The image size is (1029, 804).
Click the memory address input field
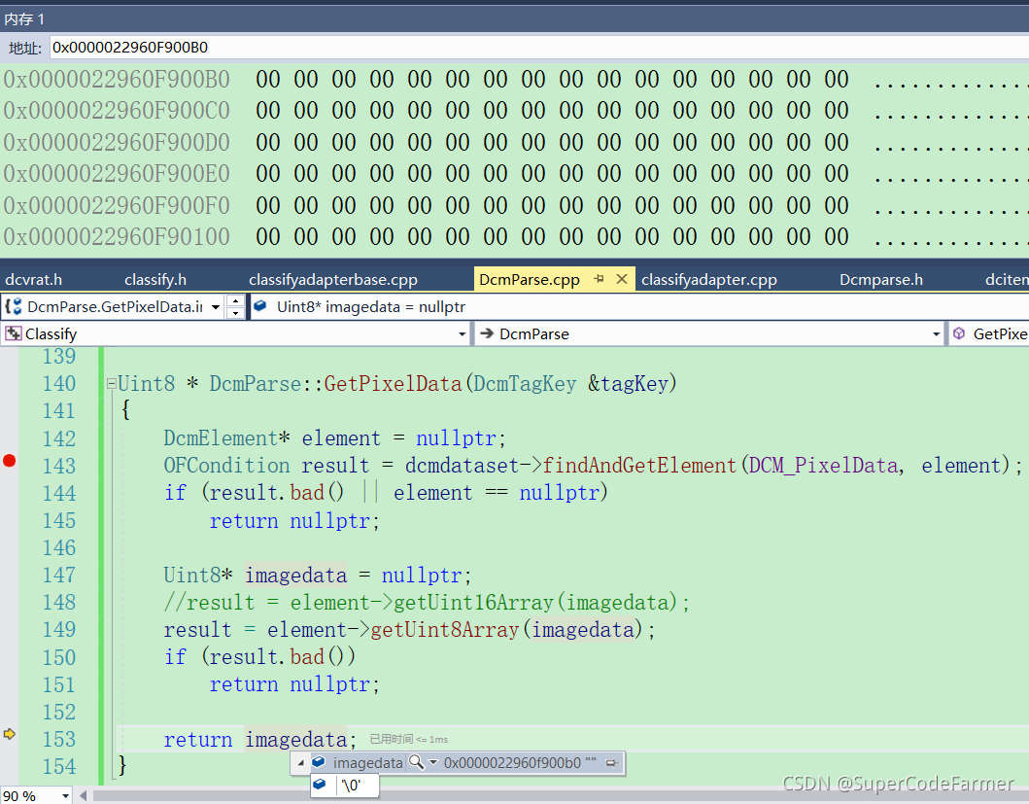(538, 48)
